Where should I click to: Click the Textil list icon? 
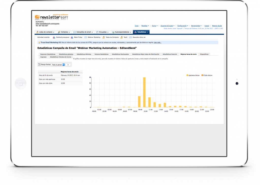(122, 37)
